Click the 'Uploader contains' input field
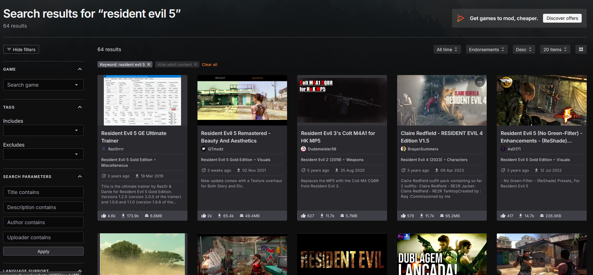593x275 pixels. pyautogui.click(x=43, y=237)
